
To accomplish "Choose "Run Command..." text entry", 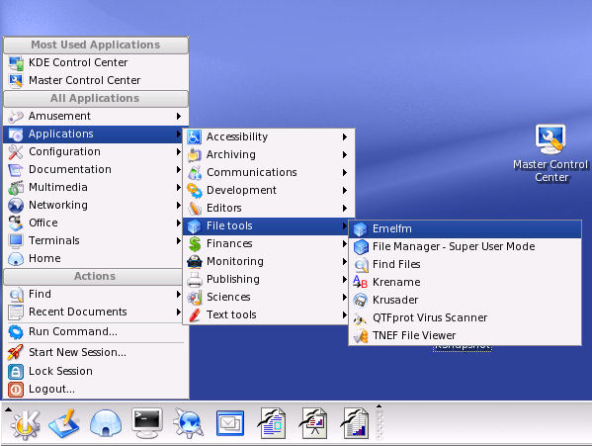I will pyautogui.click(x=73, y=331).
